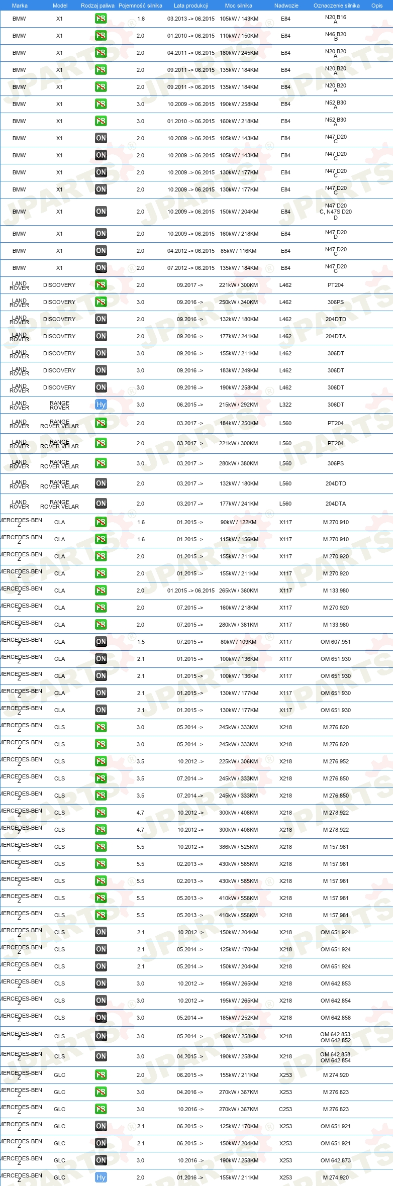Select the ON icon for CLA 80kW / 109KM
Screen dimensions: 393x1186
[101, 642]
